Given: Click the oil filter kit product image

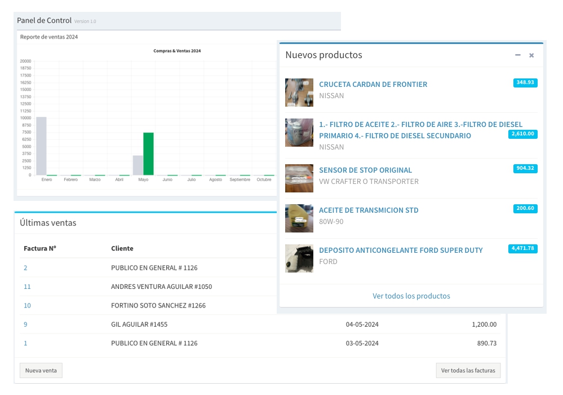Looking at the screenshot, I should (x=299, y=133).
